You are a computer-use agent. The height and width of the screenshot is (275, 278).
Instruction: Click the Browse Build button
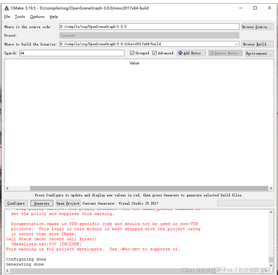click(x=257, y=44)
